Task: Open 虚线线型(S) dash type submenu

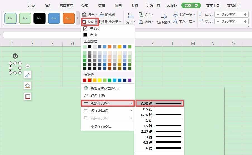Action: tap(108, 110)
